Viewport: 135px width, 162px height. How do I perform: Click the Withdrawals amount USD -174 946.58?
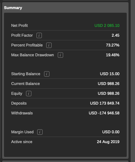coord(104,113)
